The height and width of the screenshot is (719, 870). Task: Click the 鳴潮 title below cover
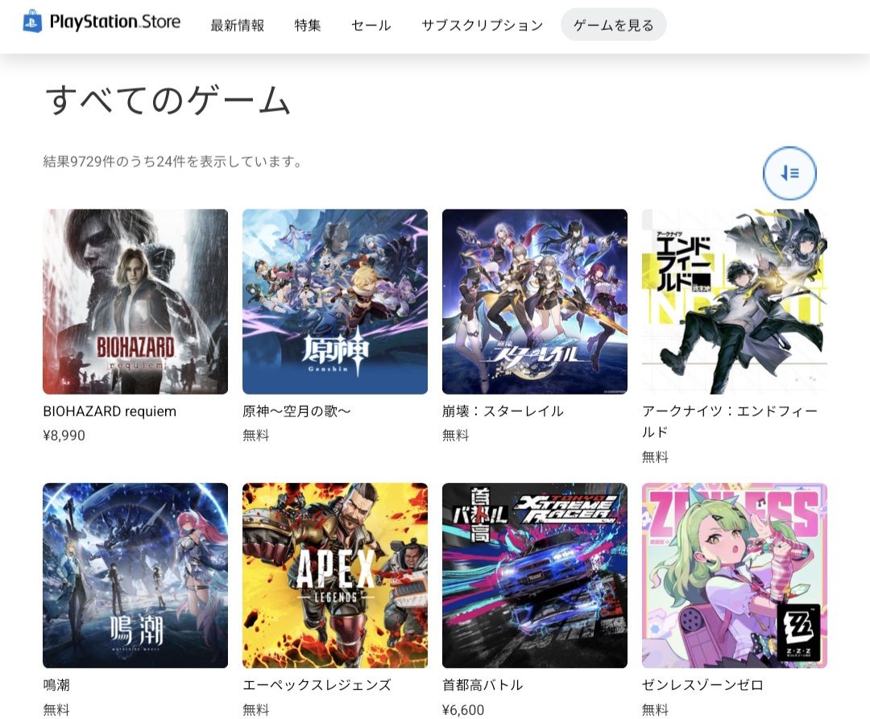(56, 685)
